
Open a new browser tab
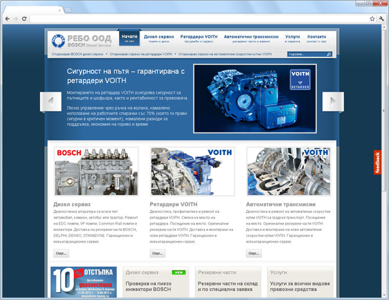tap(69, 10)
